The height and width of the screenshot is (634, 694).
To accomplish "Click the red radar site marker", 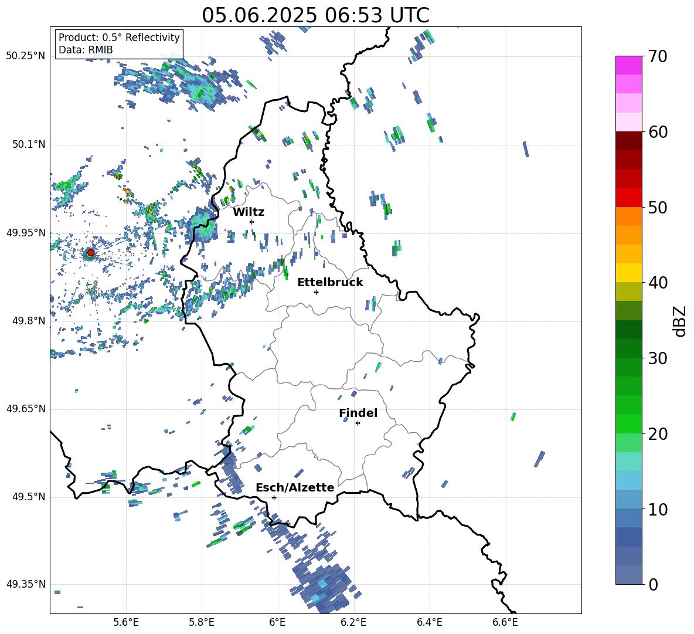I will (x=91, y=252).
